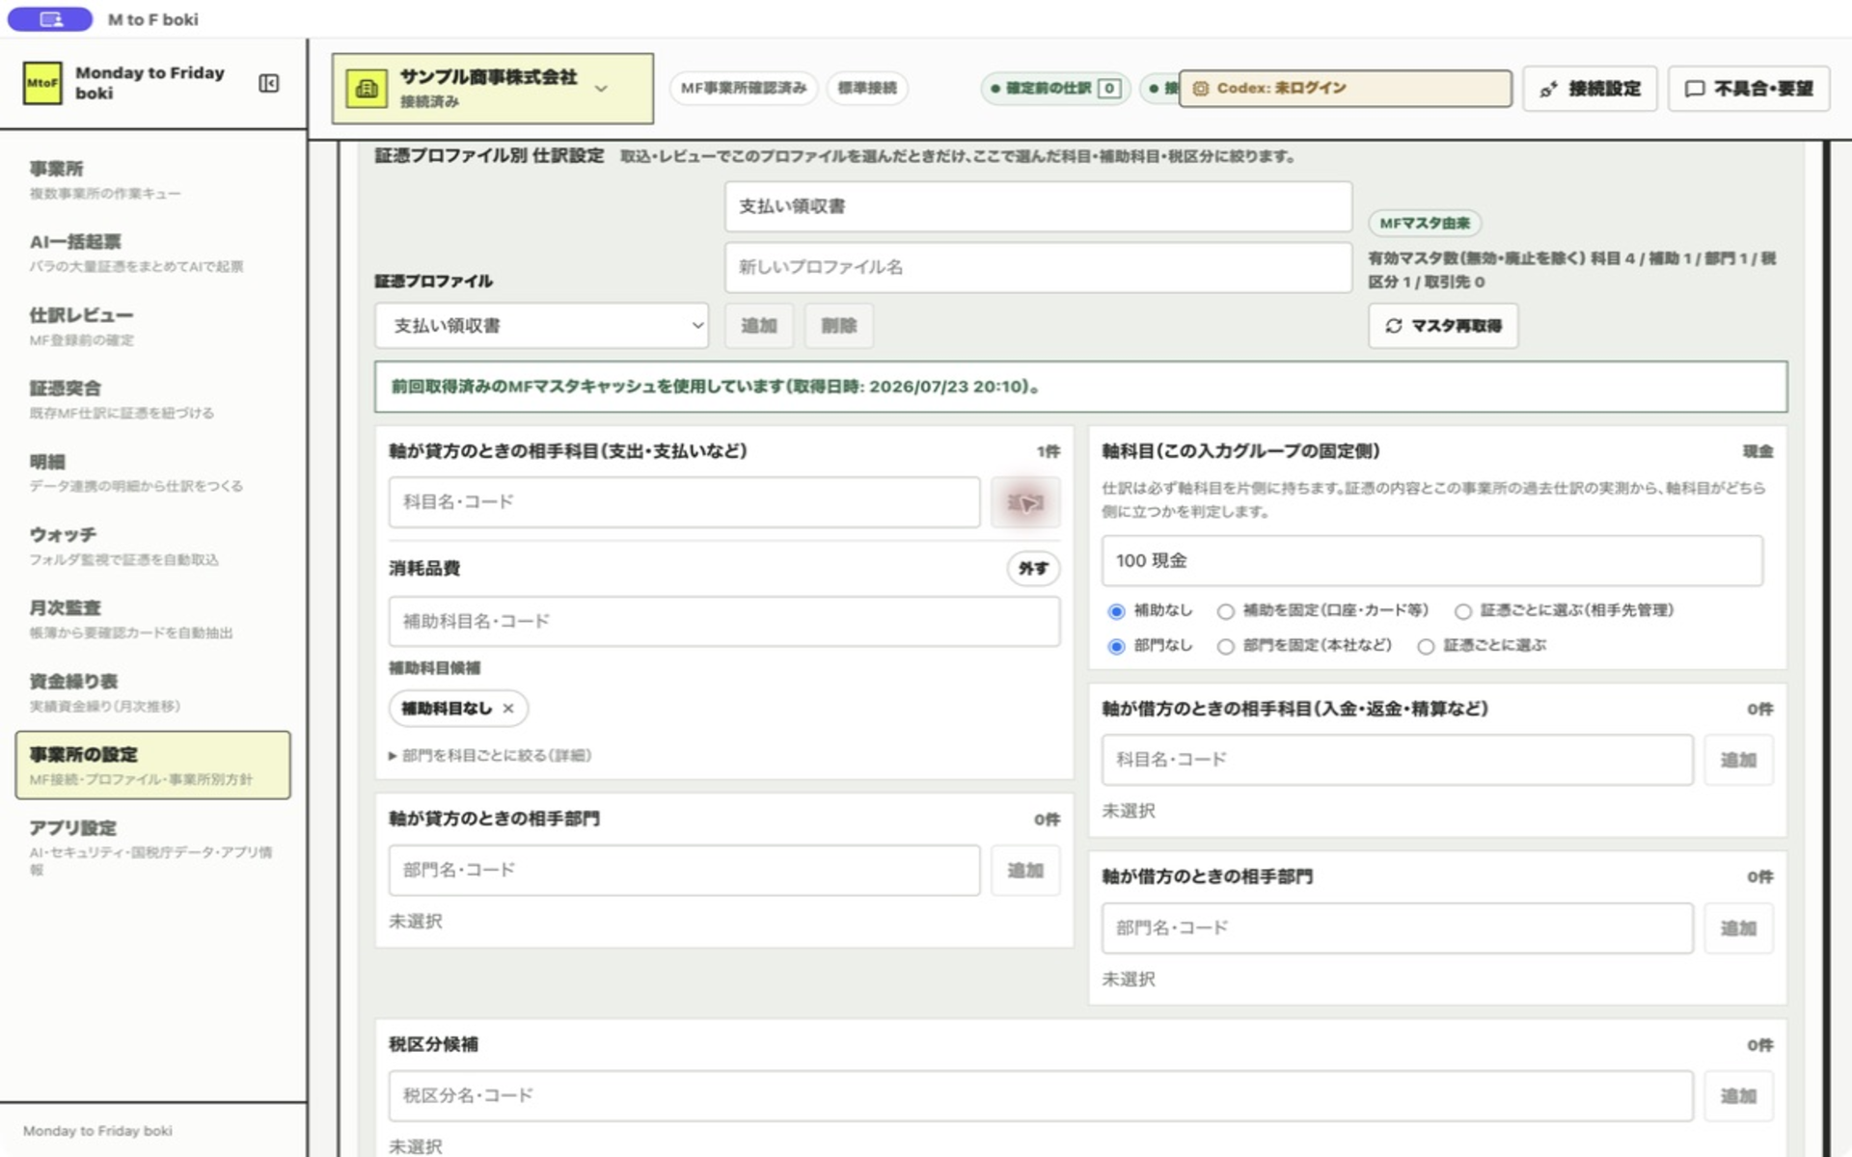The height and width of the screenshot is (1157, 1852).
Task: Remove the 補助科目なし chip with its x
Action: (x=508, y=709)
